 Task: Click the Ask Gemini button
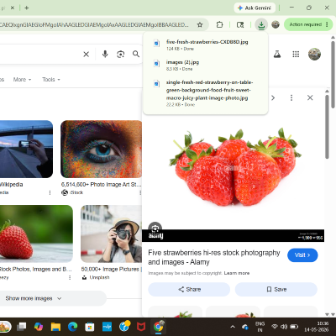[255, 8]
